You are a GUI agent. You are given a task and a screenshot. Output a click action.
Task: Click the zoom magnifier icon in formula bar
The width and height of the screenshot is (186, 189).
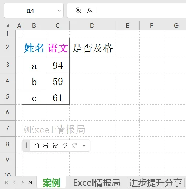(x=78, y=10)
